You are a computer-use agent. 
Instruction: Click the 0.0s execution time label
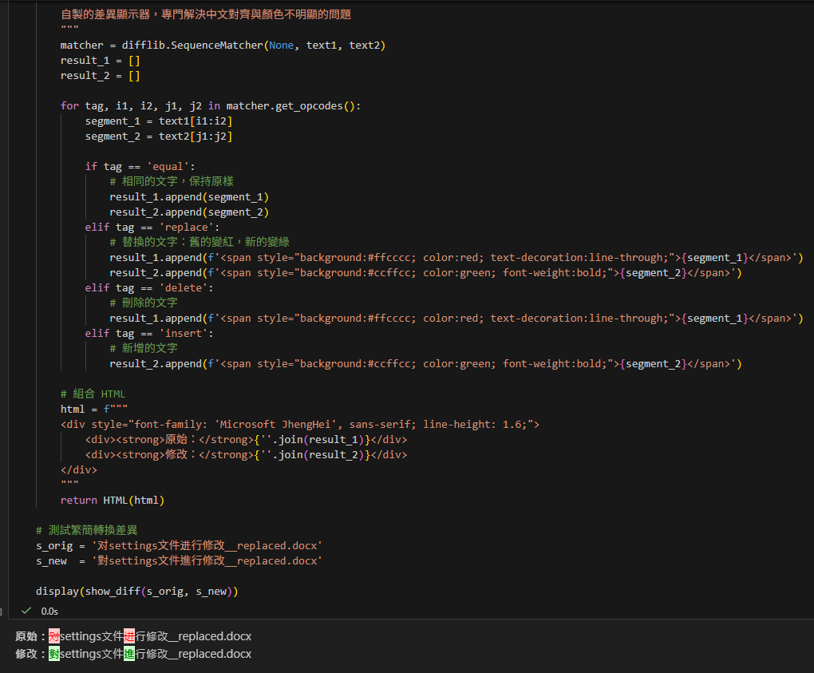(x=49, y=611)
